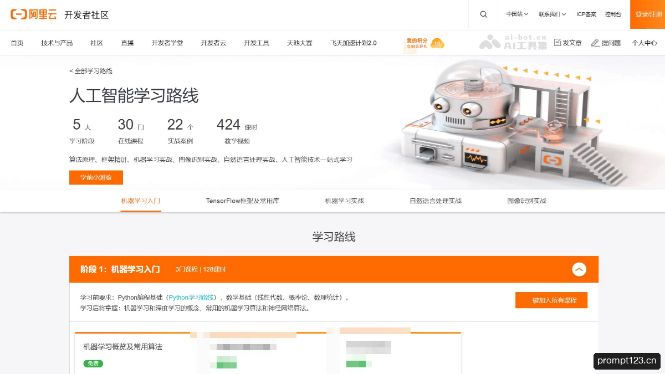Open 开发者学堂 menu item
This screenshot has height=374, width=665.
tap(167, 43)
